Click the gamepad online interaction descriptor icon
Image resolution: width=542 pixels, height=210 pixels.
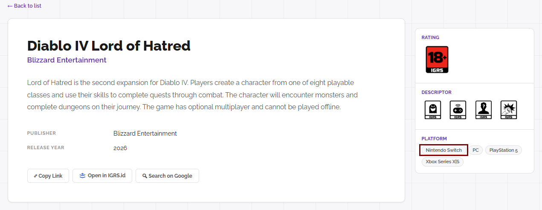(458, 110)
